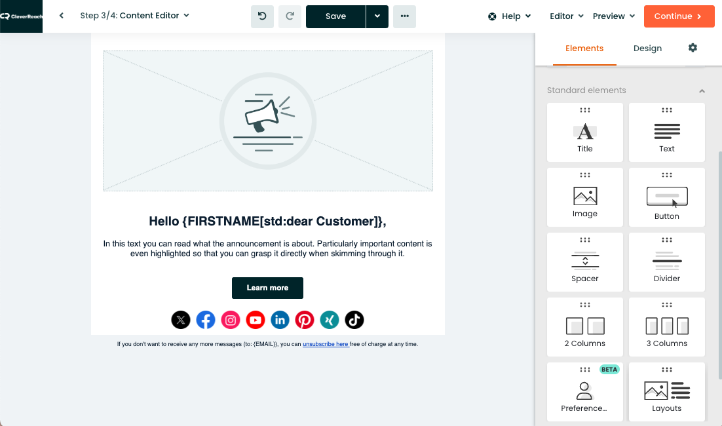This screenshot has height=426, width=722.
Task: Open the three-dot more options menu
Action: pyautogui.click(x=404, y=16)
